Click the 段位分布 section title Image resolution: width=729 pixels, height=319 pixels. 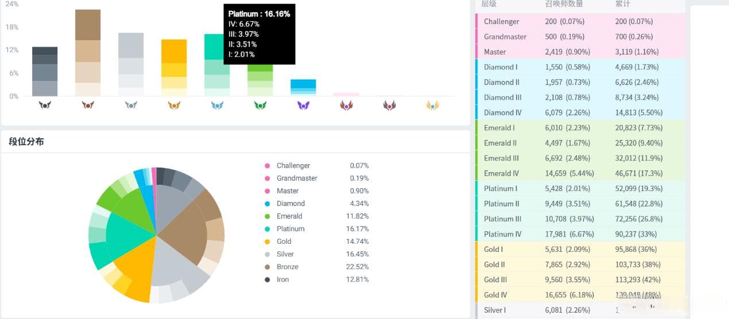(26, 142)
